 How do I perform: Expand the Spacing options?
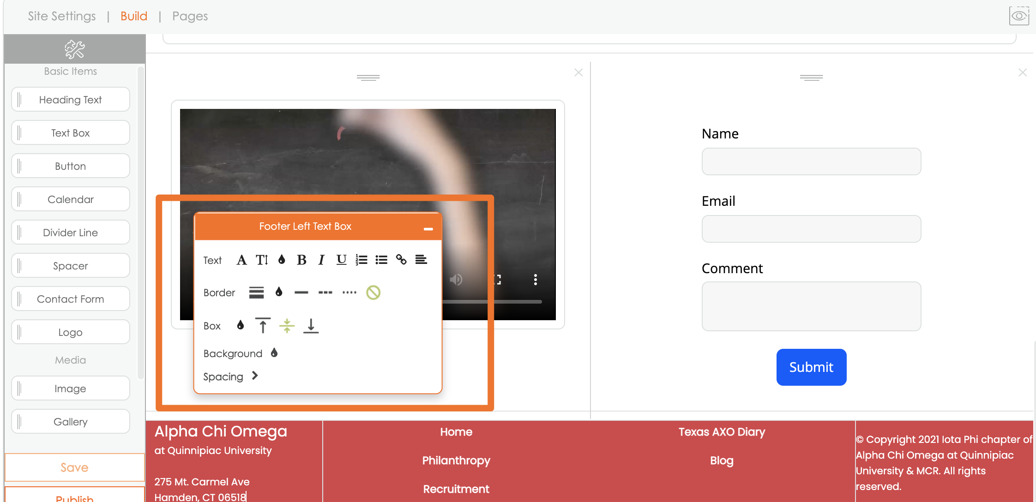255,376
